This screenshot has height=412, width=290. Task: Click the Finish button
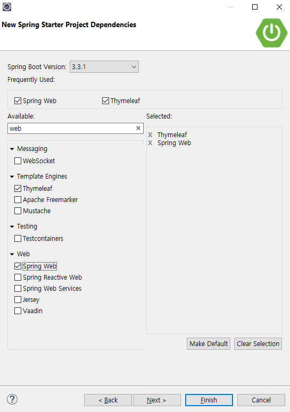tap(209, 400)
